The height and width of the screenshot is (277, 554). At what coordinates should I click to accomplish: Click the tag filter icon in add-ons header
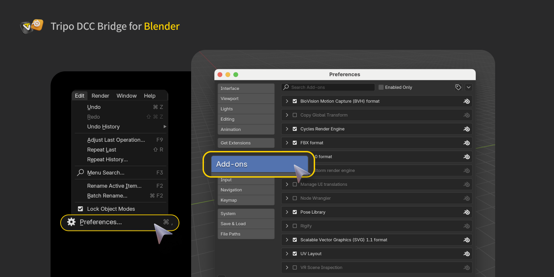click(458, 87)
